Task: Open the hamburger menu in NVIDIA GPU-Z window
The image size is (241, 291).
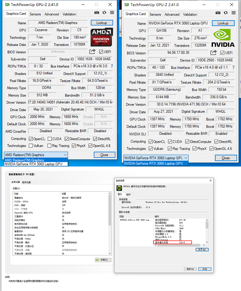Action: click(233, 13)
